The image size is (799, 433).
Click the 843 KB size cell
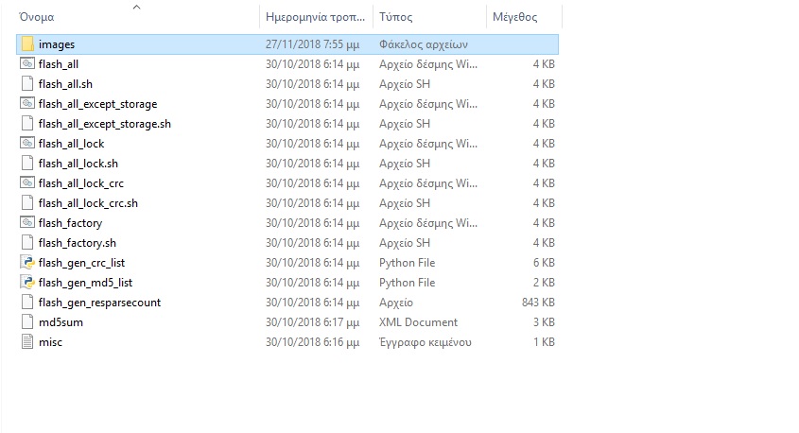[x=537, y=303]
